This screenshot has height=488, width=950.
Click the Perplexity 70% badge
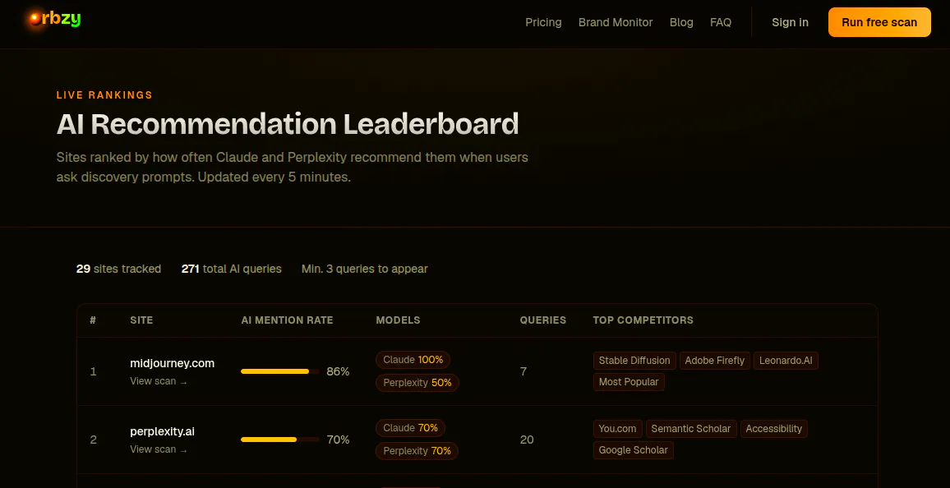coord(417,451)
